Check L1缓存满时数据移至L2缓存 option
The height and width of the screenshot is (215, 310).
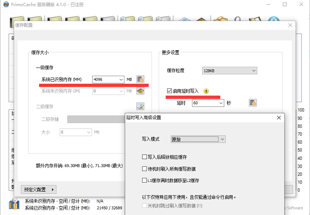(x=144, y=181)
